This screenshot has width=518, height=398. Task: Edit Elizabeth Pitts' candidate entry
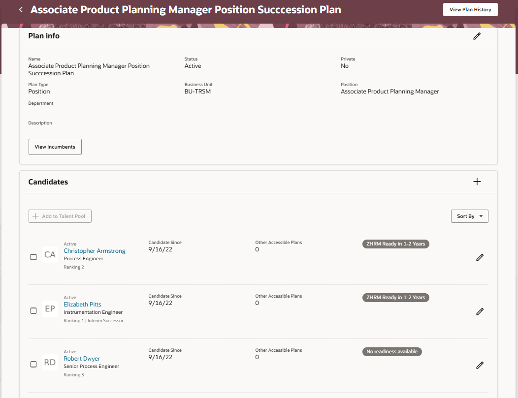[x=480, y=311]
